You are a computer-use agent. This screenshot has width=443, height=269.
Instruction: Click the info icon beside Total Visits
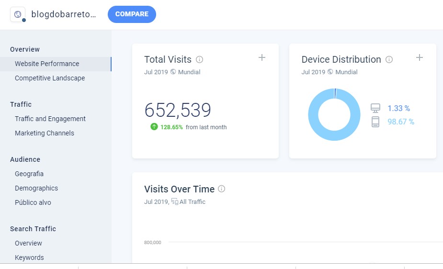(x=200, y=60)
